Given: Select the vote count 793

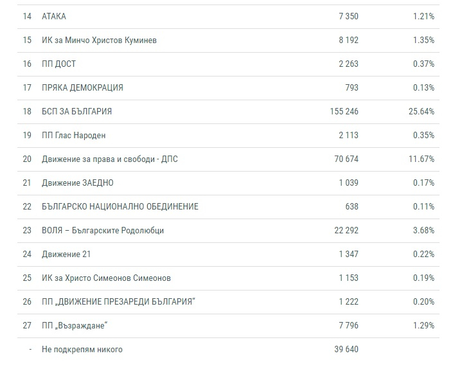Looking at the screenshot, I should point(351,87).
